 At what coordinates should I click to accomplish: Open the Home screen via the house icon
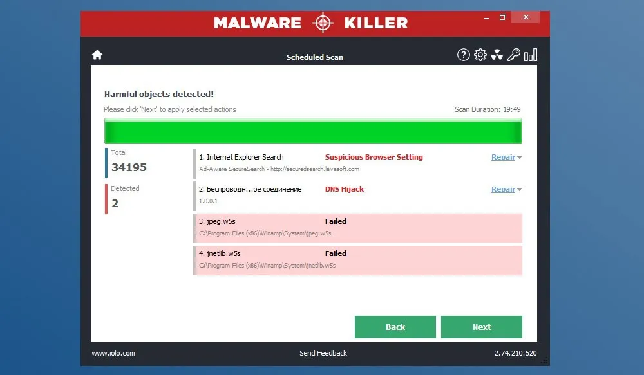(97, 55)
